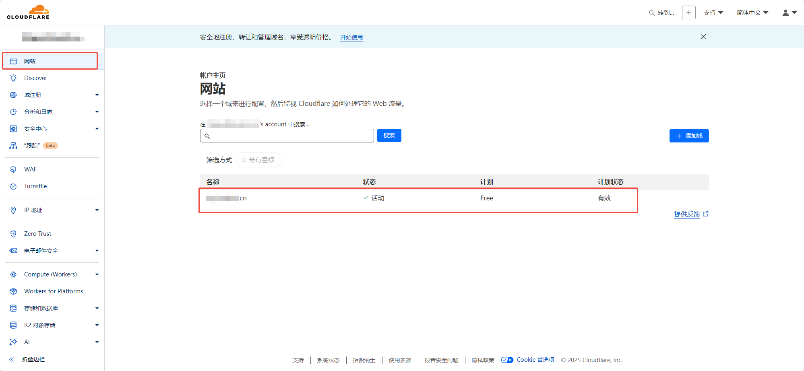Open the user account profile icon menu
This screenshot has height=371, width=804.
click(x=789, y=12)
